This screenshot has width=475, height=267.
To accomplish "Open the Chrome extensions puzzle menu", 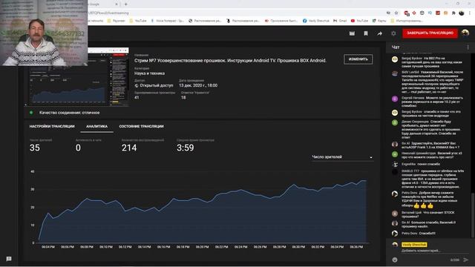I will tap(453, 13).
